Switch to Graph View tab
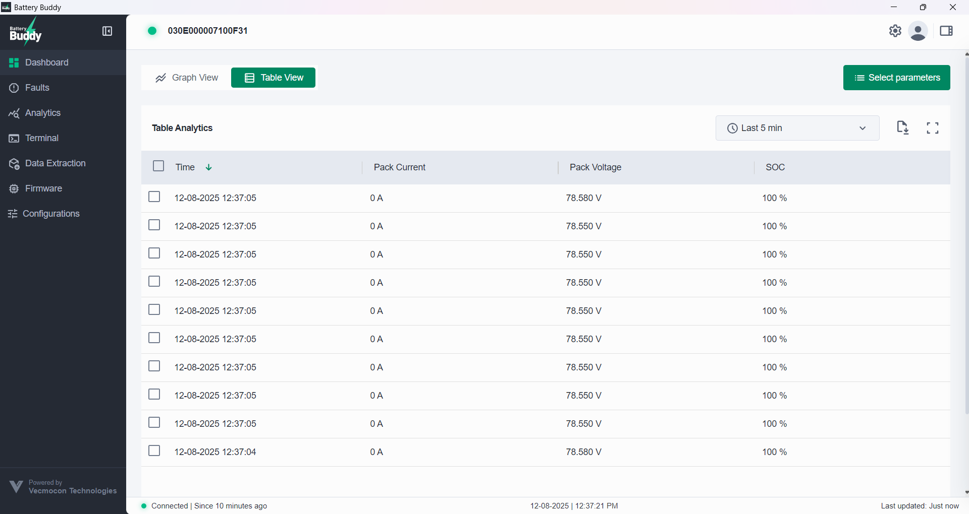 (187, 78)
